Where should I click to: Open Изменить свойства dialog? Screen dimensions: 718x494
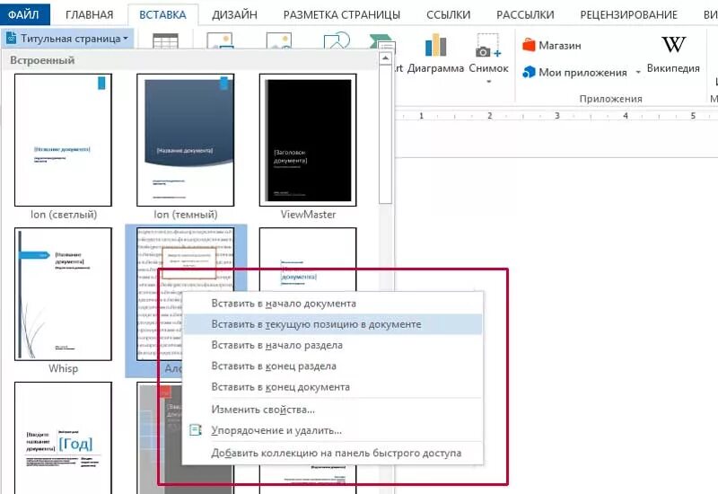point(332,410)
